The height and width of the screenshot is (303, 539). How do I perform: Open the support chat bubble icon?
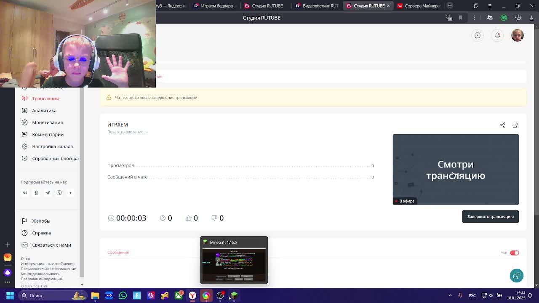click(x=516, y=275)
